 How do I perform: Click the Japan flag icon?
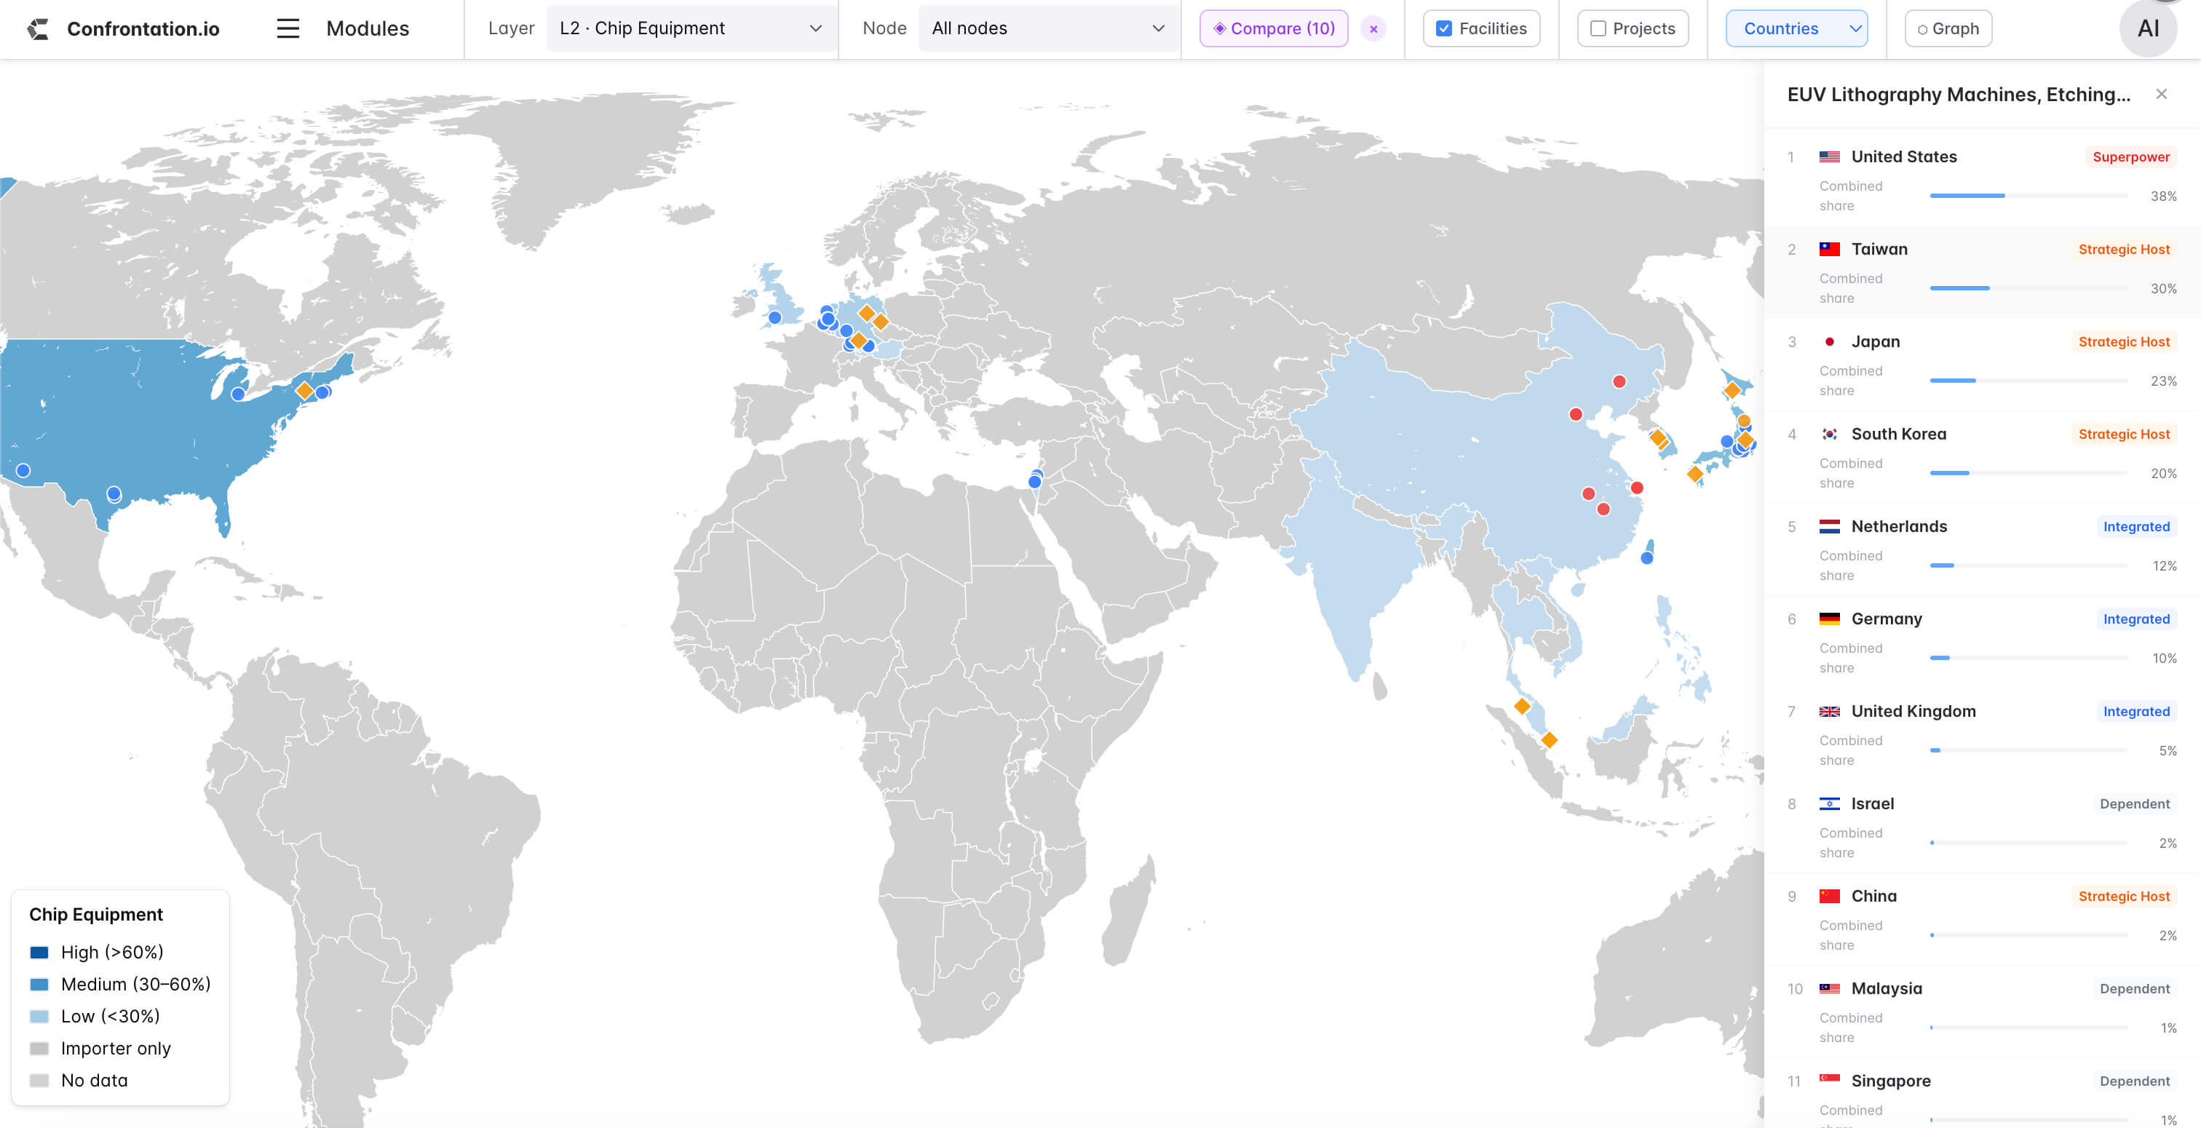pyautogui.click(x=1829, y=341)
